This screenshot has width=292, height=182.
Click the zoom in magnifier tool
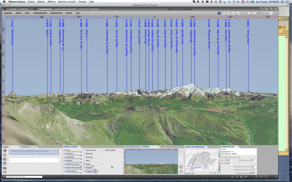coord(224,13)
